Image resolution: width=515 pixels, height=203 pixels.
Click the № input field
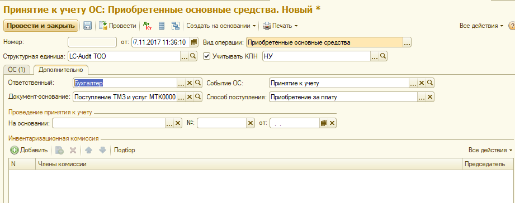221,123
